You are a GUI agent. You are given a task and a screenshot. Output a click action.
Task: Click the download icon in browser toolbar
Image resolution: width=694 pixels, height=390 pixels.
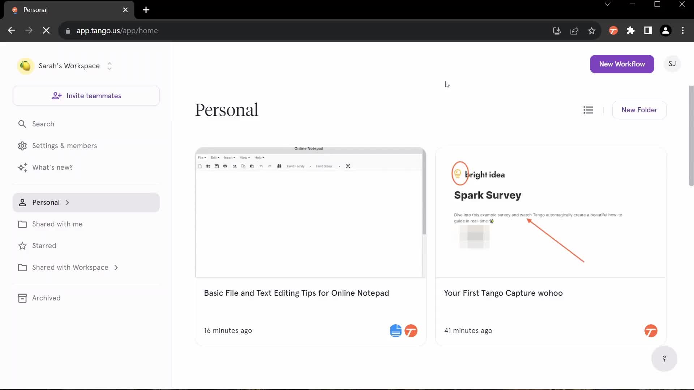[557, 31]
